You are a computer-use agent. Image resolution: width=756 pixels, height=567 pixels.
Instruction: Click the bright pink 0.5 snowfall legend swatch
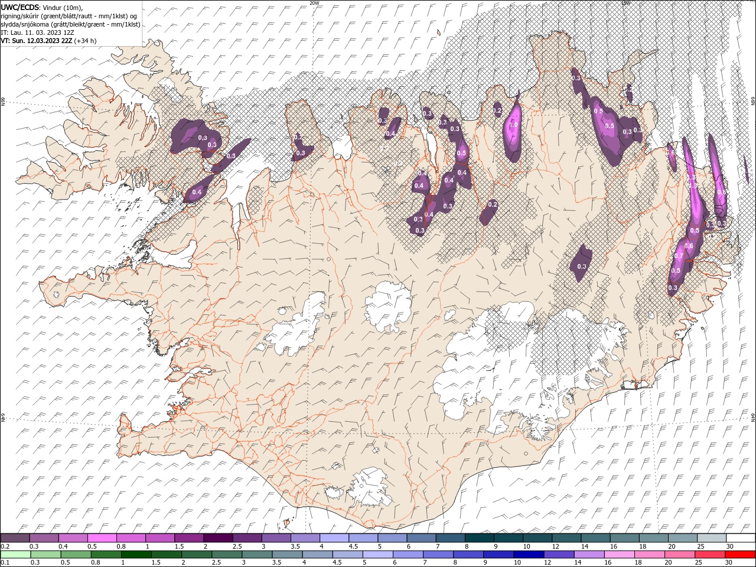click(102, 537)
